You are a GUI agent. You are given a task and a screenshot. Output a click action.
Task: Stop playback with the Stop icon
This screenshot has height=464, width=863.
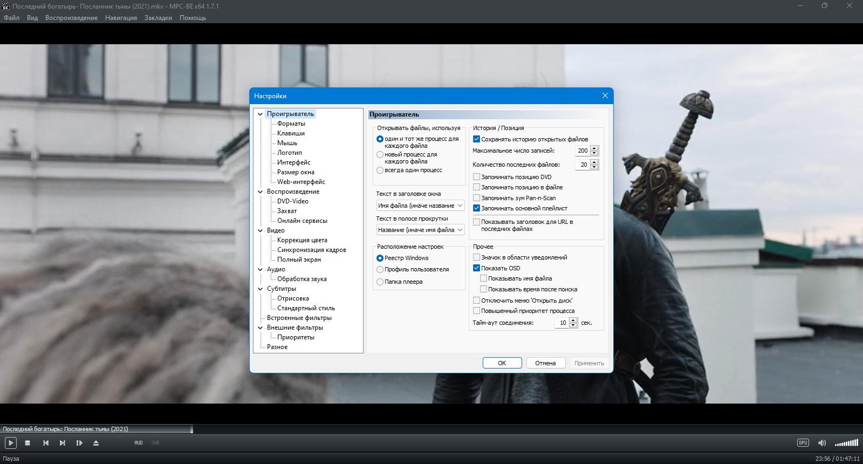(x=28, y=443)
